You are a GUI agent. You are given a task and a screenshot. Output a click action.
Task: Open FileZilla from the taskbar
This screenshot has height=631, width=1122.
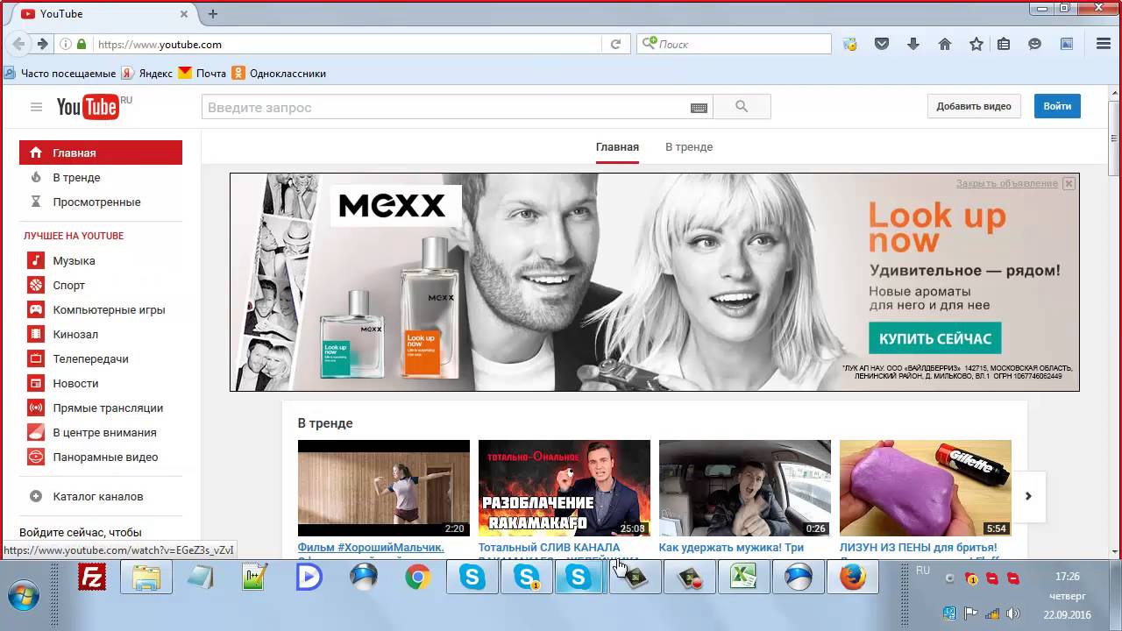[92, 578]
